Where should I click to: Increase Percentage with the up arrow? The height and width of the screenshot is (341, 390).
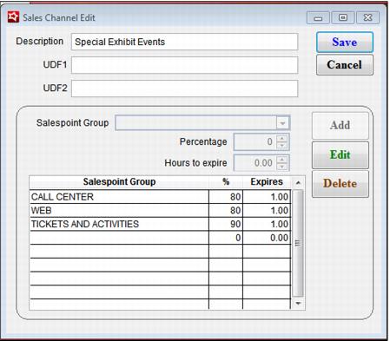coord(281,138)
